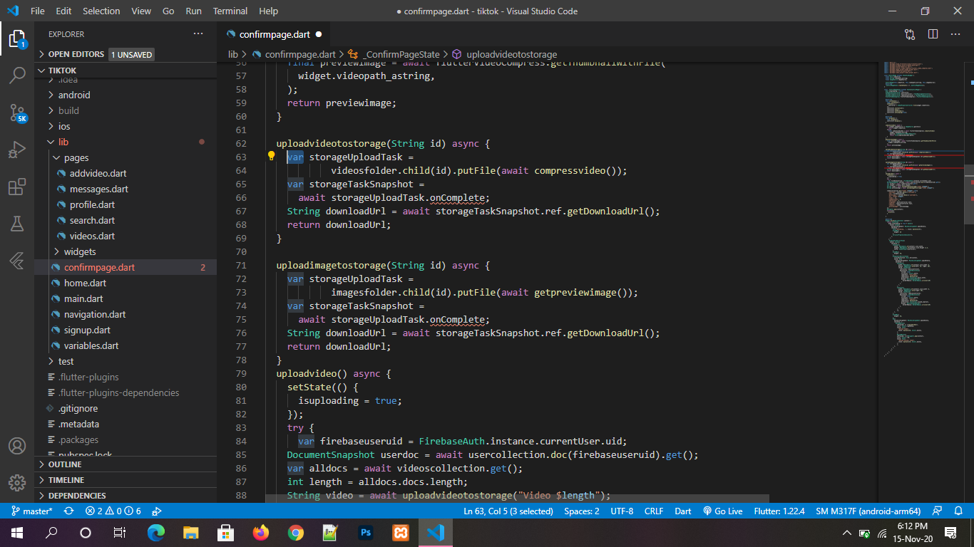Click Go Live in status bar

723,511
